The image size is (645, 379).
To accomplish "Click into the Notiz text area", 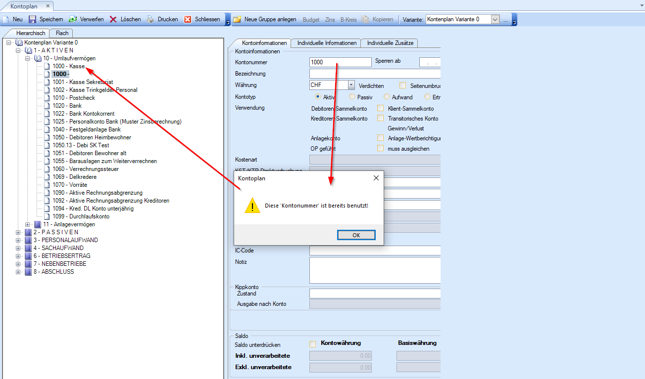I will pyautogui.click(x=375, y=270).
